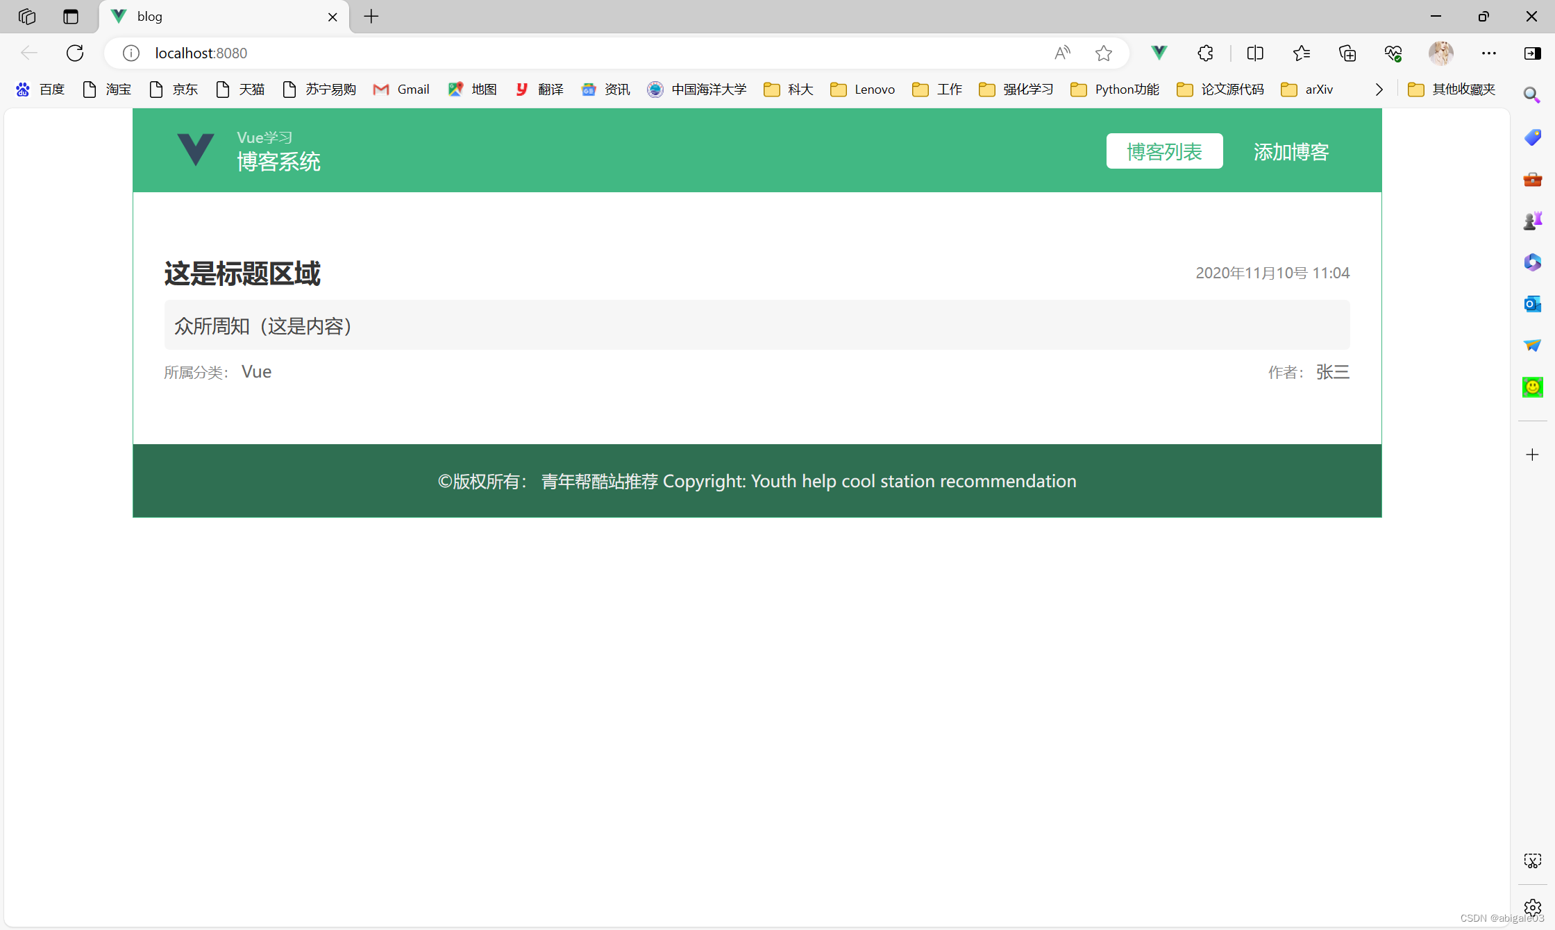Open Collections icon in toolbar
Viewport: 1555px width, 930px height.
[x=1347, y=53]
